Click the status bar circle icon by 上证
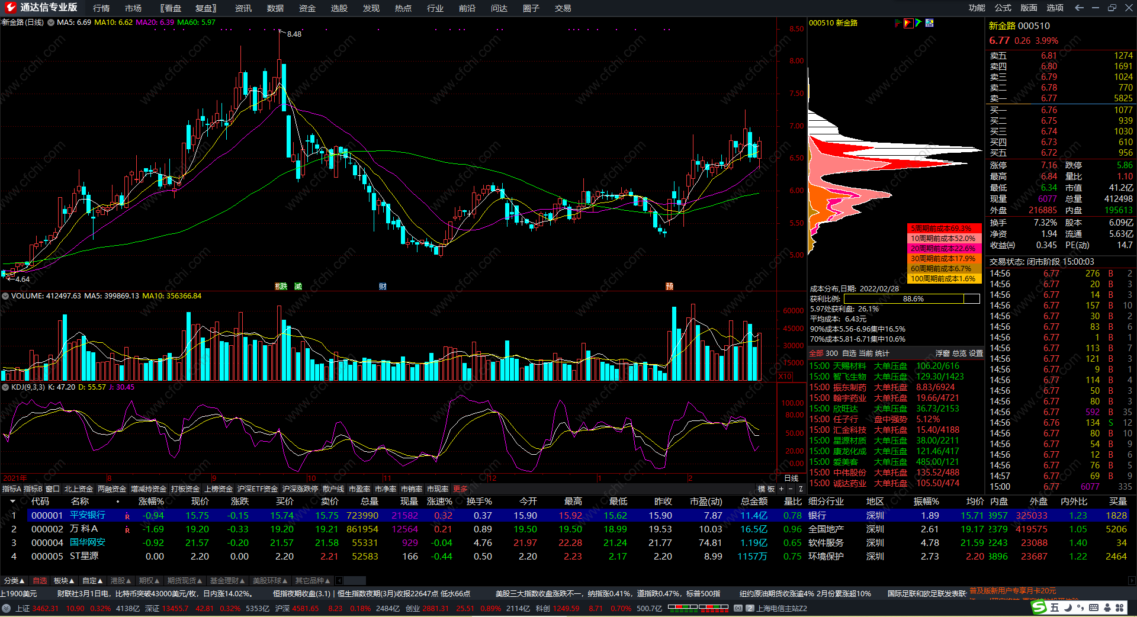This screenshot has width=1137, height=617. click(6, 608)
